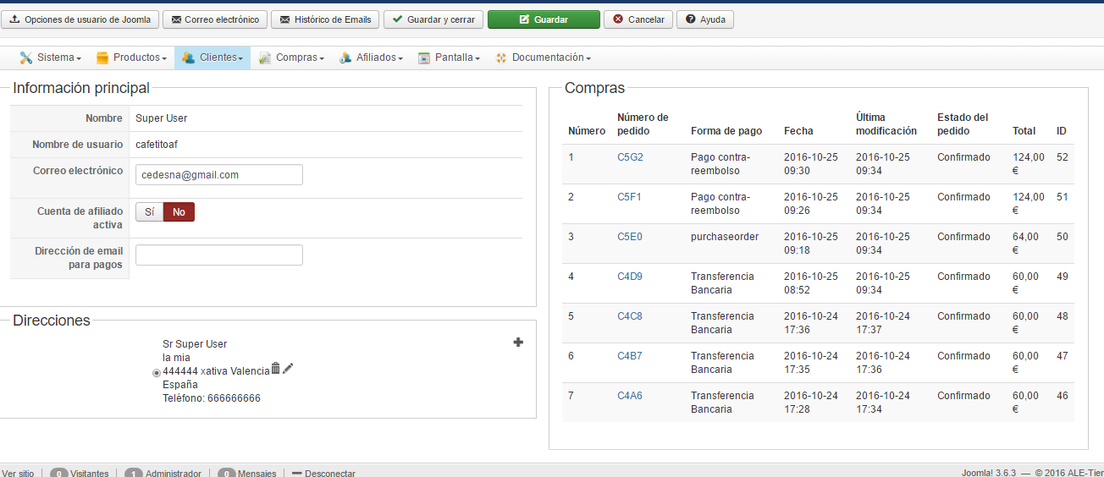Click the Ver sitio link
The height and width of the screenshot is (477, 1104).
point(18,473)
